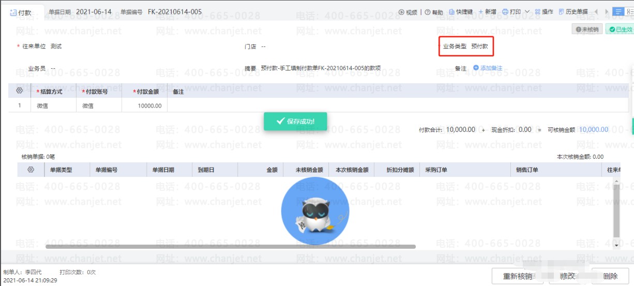Image resolution: width=634 pixels, height=286 pixels.
Task: Add a remark via 添加备注
Action: [487, 68]
